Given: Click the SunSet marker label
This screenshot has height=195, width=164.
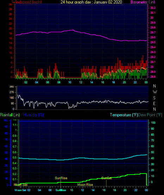Looking at the screenshot, I should (107, 178).
